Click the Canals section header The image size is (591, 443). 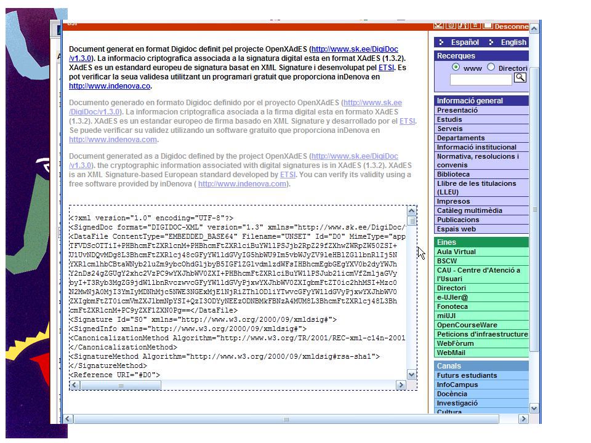(x=481, y=365)
